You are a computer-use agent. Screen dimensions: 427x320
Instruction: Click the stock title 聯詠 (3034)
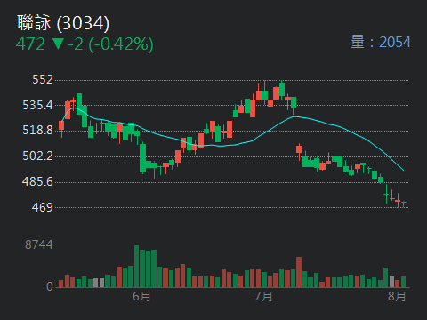(x=63, y=23)
